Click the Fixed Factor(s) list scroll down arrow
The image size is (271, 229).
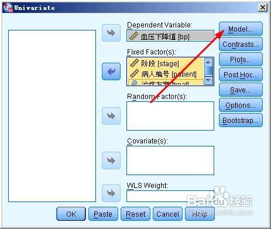pos(208,80)
